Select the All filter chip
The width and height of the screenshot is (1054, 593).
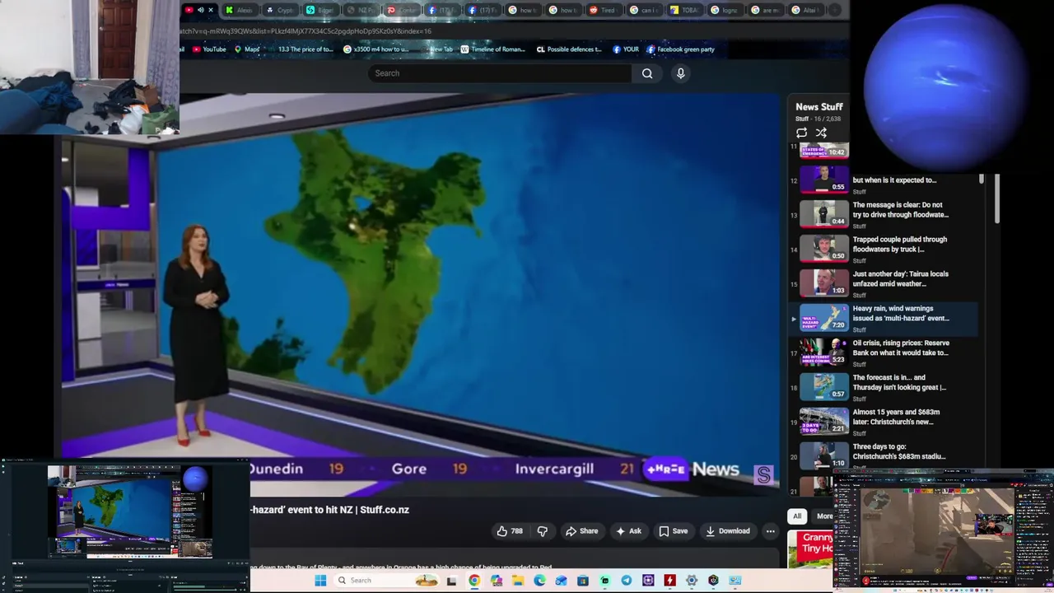point(796,516)
